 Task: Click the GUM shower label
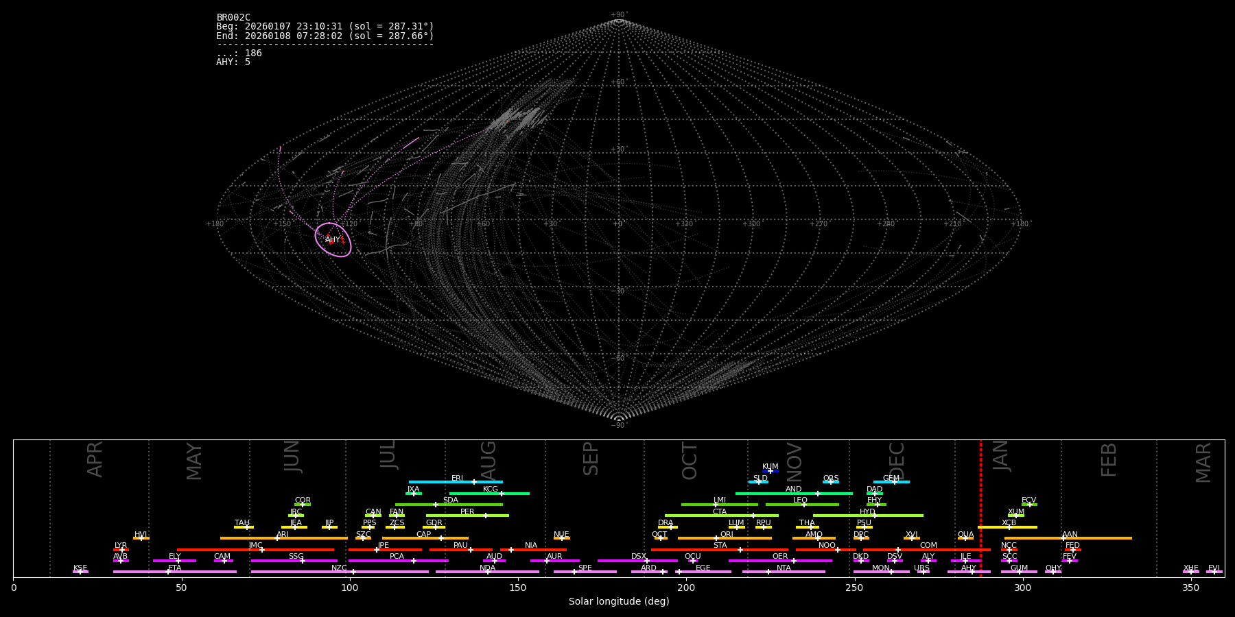1019,568
